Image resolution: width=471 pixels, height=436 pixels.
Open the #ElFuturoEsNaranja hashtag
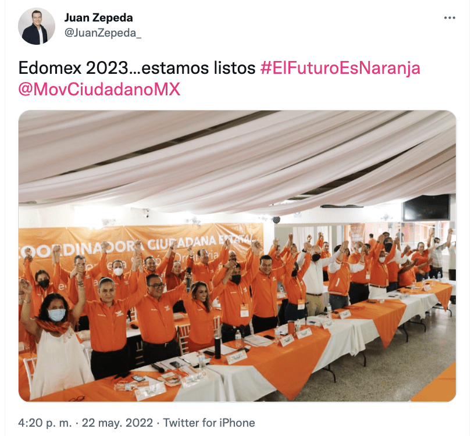(340, 68)
